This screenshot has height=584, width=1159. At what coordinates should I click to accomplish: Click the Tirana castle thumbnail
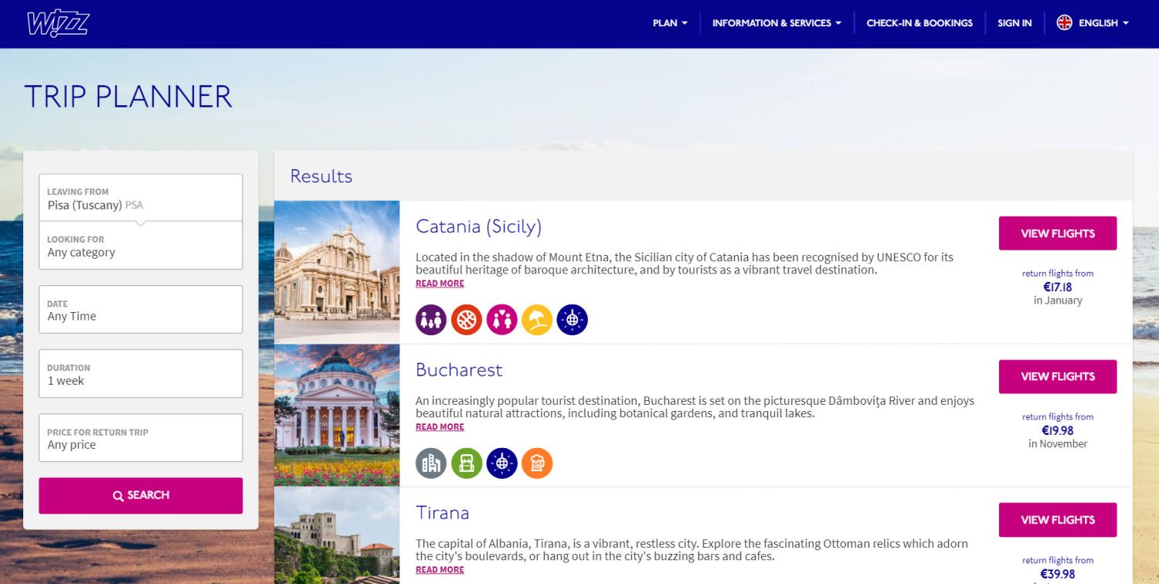pos(337,536)
